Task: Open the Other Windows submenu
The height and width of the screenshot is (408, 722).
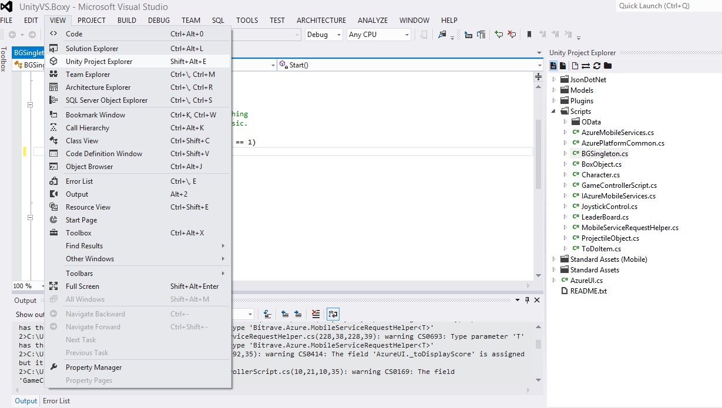Action: point(138,259)
